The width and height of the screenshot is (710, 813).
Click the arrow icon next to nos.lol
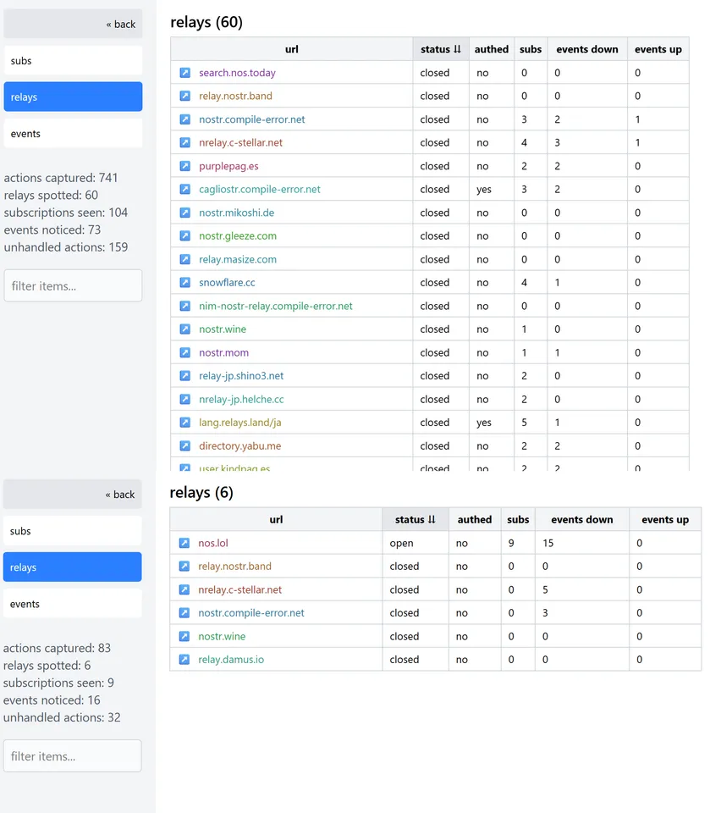coord(184,543)
